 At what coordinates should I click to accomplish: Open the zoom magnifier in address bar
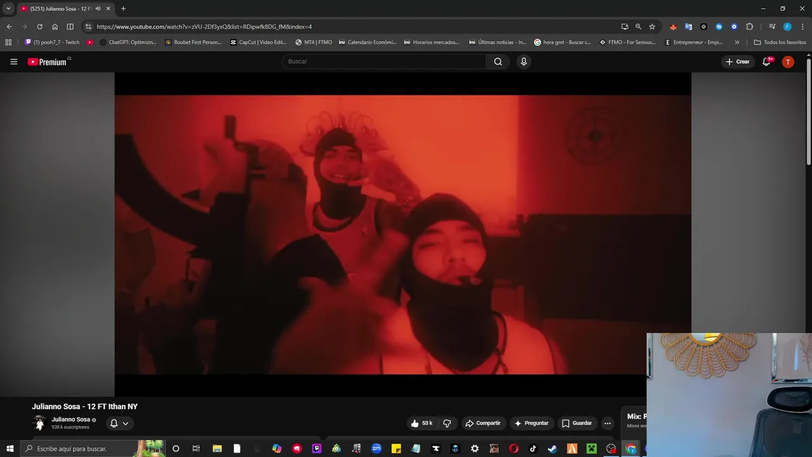click(638, 27)
